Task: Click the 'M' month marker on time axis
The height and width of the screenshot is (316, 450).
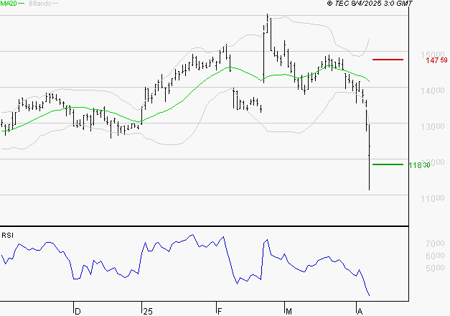Action: 289,310
